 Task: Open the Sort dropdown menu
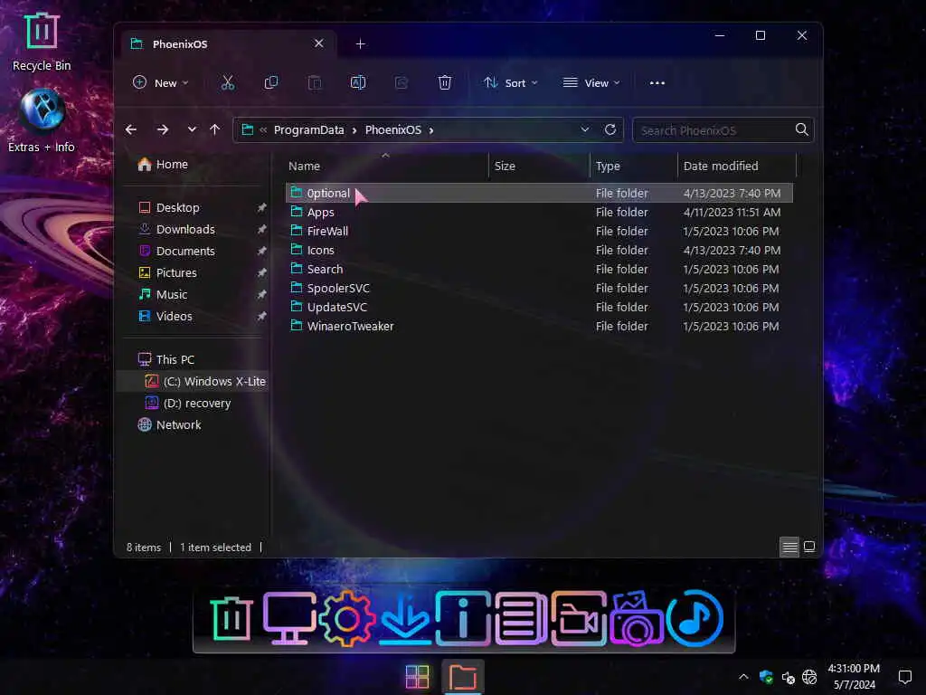point(510,82)
